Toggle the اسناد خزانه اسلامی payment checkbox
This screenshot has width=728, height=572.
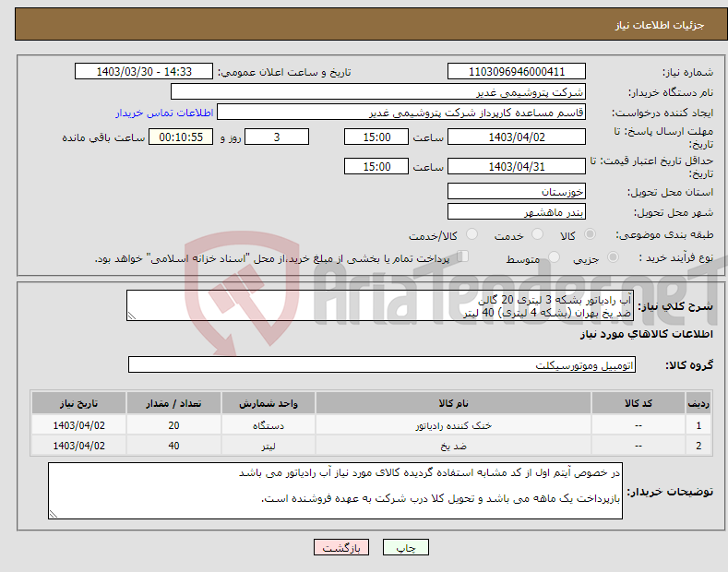[462, 256]
